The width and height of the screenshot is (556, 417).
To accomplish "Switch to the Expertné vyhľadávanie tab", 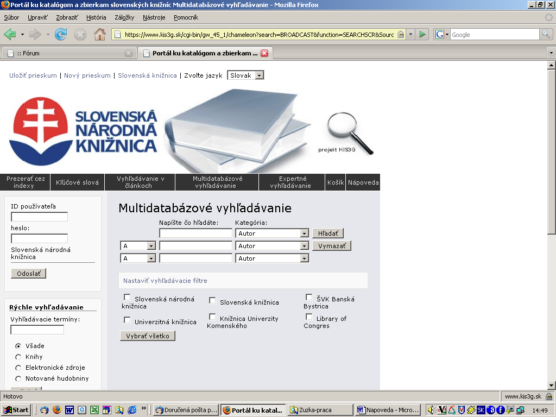I will click(292, 182).
